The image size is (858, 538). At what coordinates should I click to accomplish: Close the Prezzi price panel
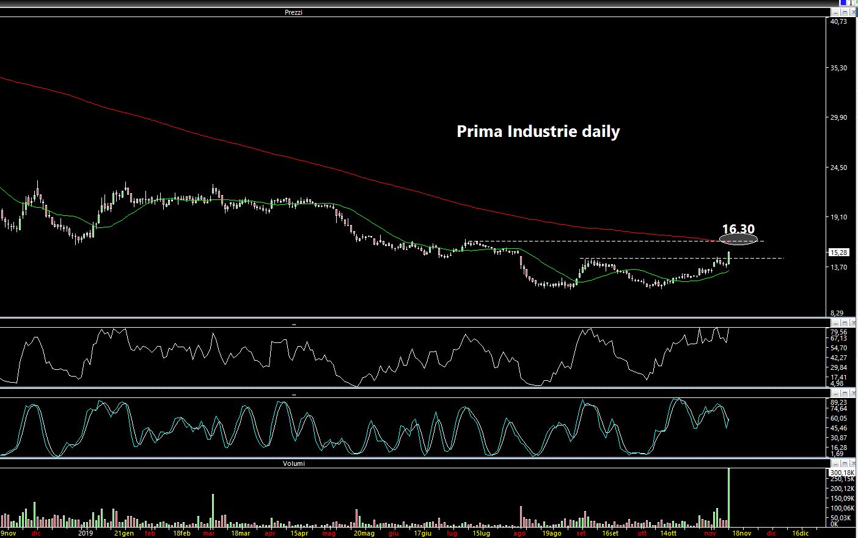tap(853, 12)
